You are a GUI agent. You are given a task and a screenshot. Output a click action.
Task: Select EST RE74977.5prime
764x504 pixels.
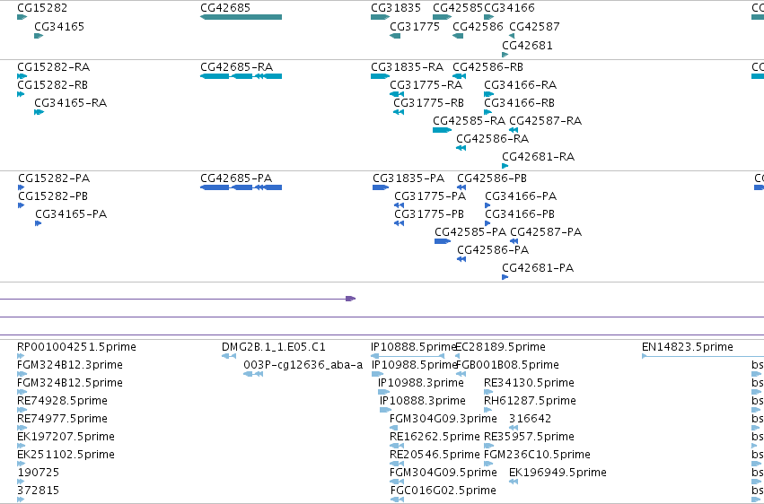coord(62,419)
